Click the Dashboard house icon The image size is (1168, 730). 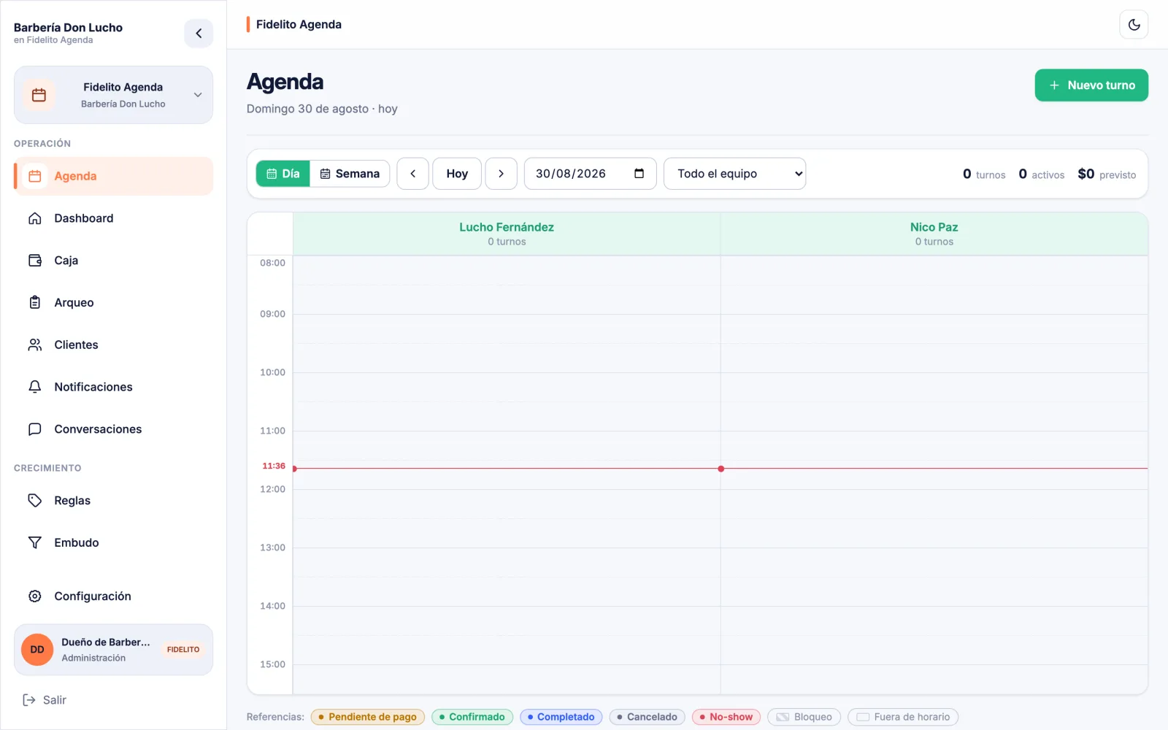tap(35, 218)
